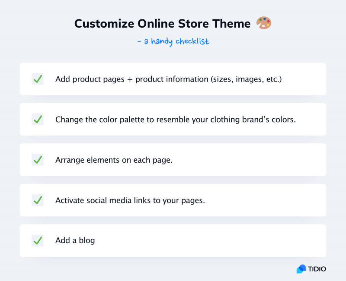Click the checkmark beside "Add a blog"
The height and width of the screenshot is (281, 346).
point(38,240)
